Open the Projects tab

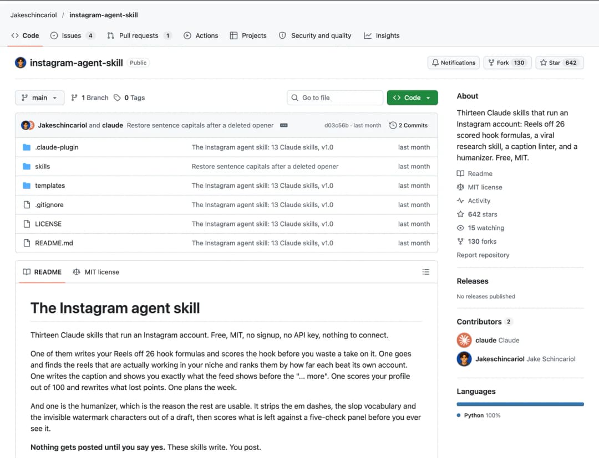click(248, 35)
